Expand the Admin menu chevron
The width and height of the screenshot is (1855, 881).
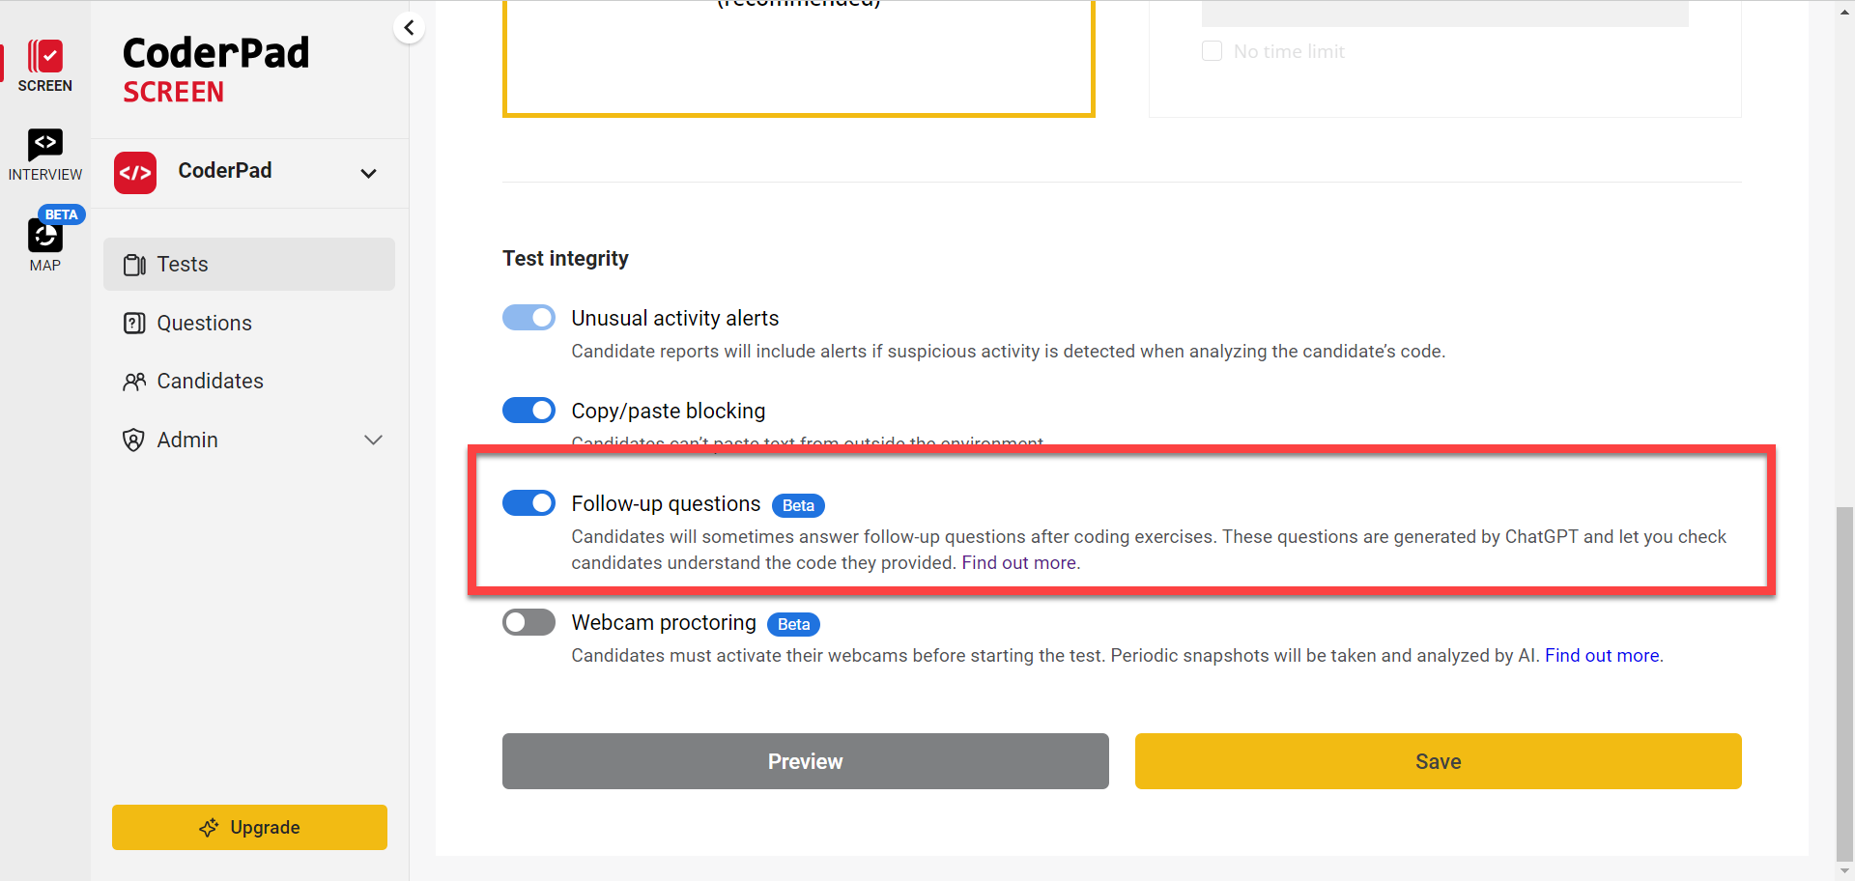pos(373,440)
